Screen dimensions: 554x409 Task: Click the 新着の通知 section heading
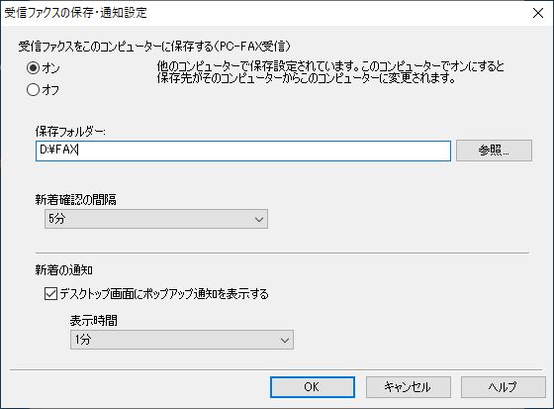(x=64, y=270)
